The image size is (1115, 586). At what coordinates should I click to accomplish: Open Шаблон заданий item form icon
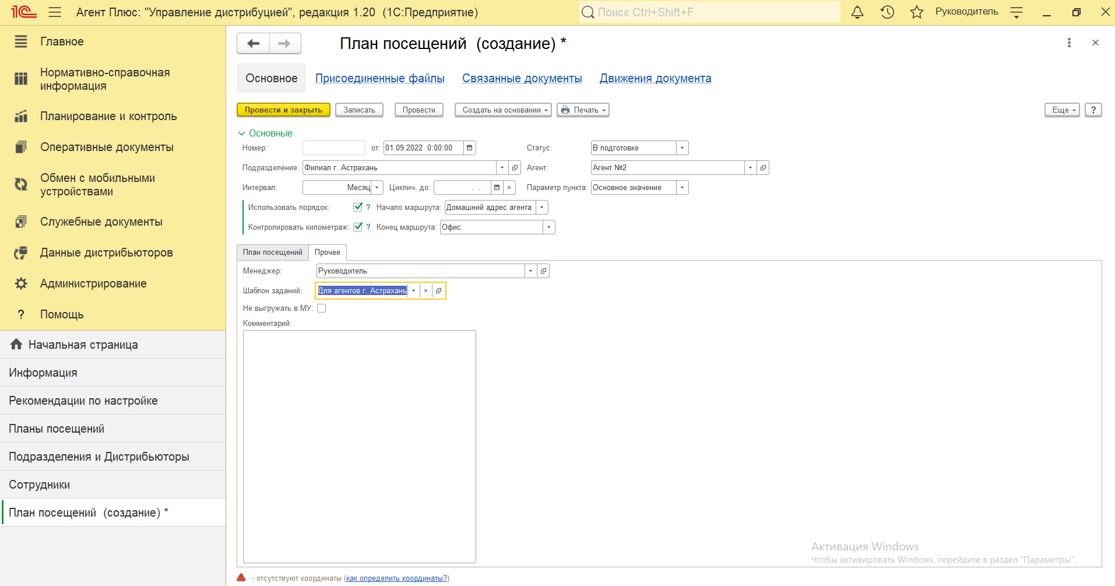point(439,290)
